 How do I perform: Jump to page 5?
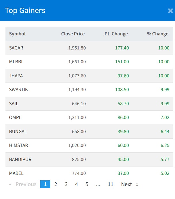tap(87, 184)
